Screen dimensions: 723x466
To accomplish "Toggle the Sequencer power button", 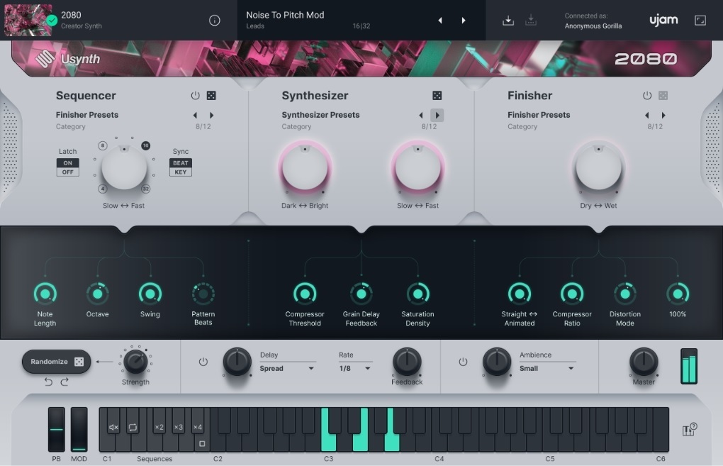I will pos(196,96).
